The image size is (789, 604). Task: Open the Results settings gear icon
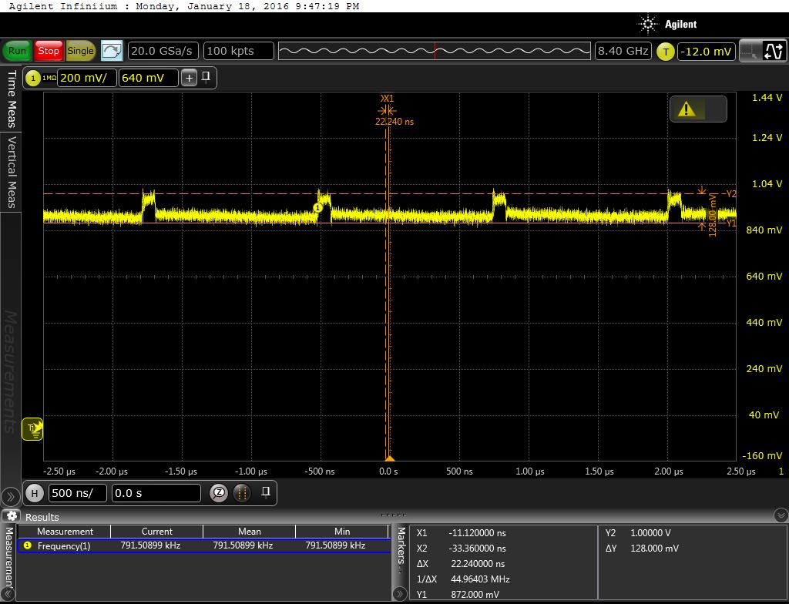point(12,516)
